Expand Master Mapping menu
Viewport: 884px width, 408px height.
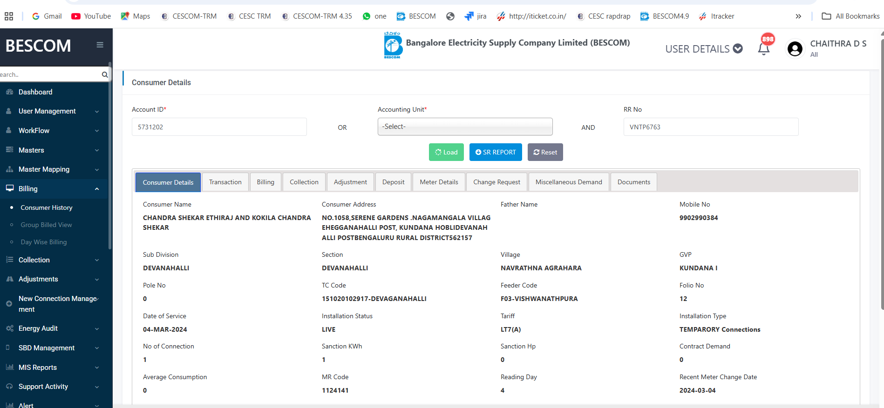(54, 169)
